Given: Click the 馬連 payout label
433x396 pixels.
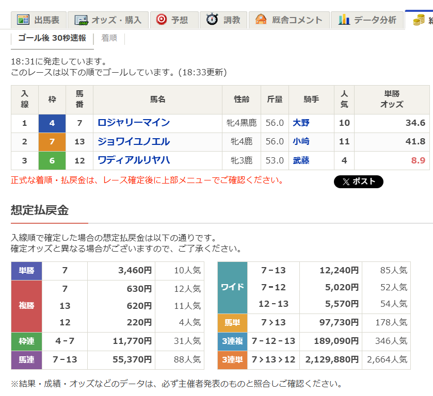Looking at the screenshot, I should pyautogui.click(x=26, y=359).
